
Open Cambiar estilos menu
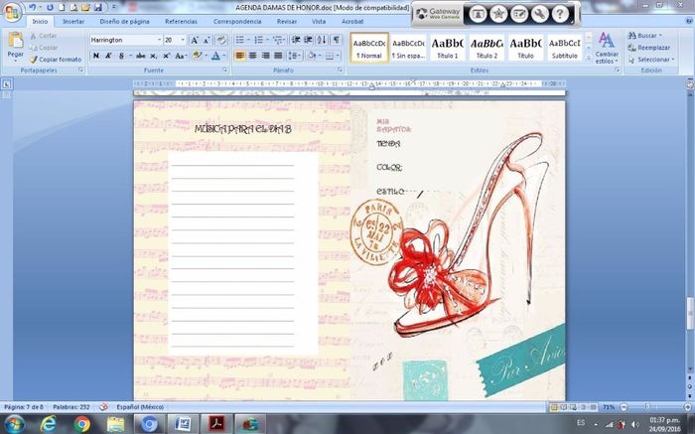tap(607, 48)
